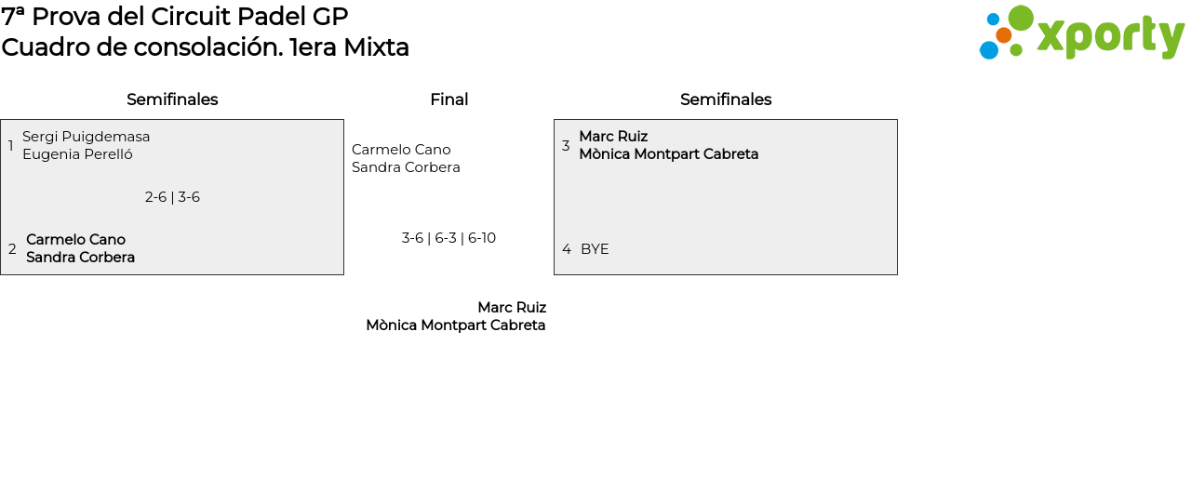Open the final score 3-6 | 6-3 | 6-10
This screenshot has height=478, width=1191.
point(448,238)
